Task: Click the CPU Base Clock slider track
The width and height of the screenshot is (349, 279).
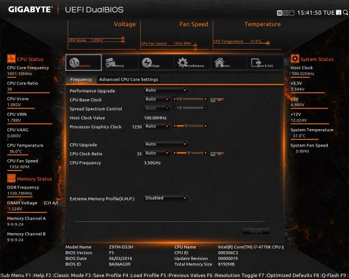Action: tap(190, 99)
